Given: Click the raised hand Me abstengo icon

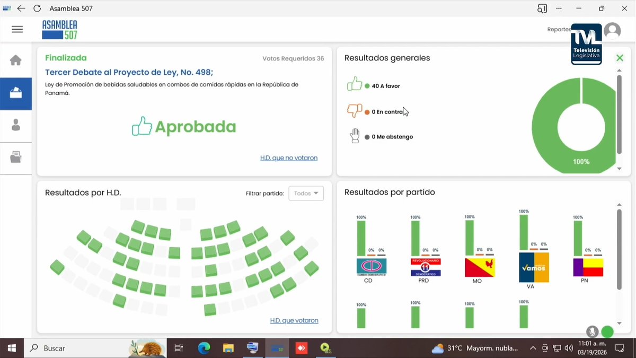Looking at the screenshot, I should pos(355,136).
